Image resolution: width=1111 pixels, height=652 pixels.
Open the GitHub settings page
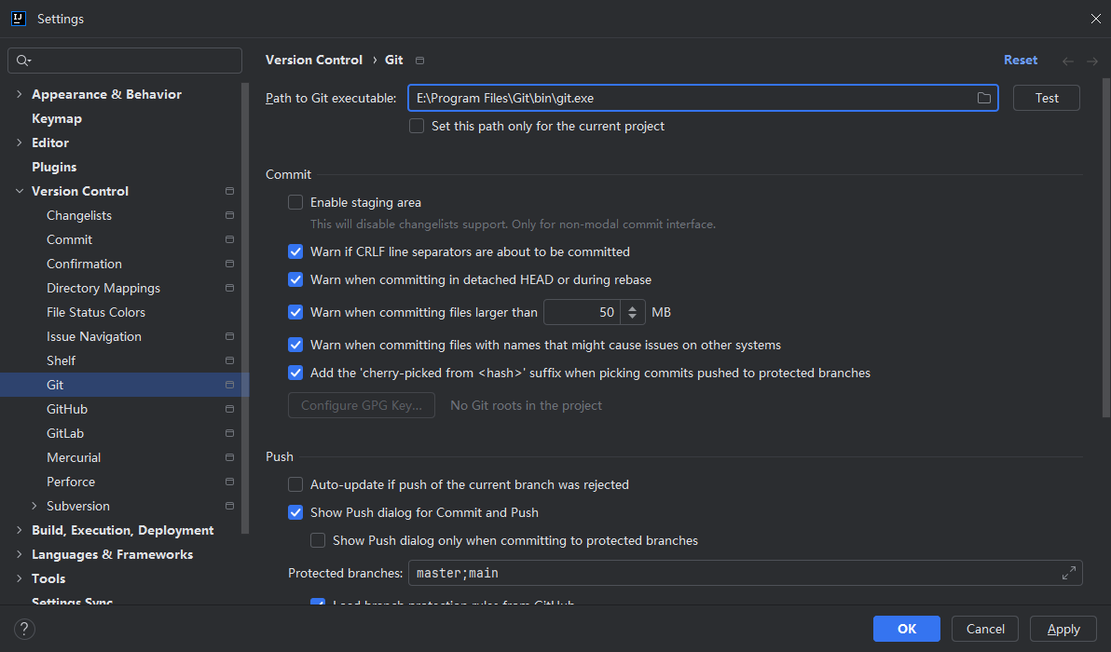point(67,409)
